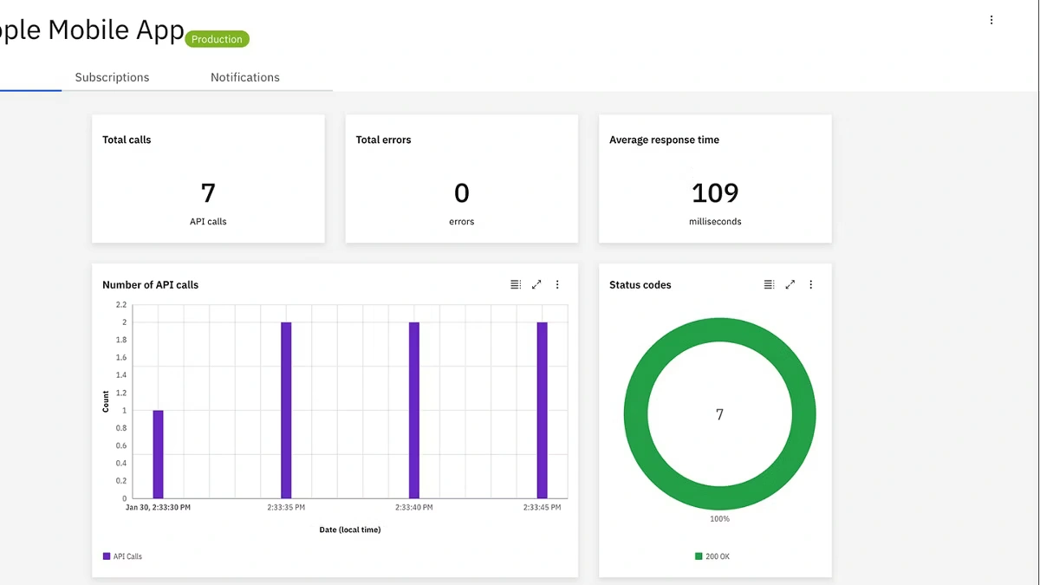Viewport: 1040px width, 585px height.
Task: Click the Mobile App title heading
Action: (91, 29)
